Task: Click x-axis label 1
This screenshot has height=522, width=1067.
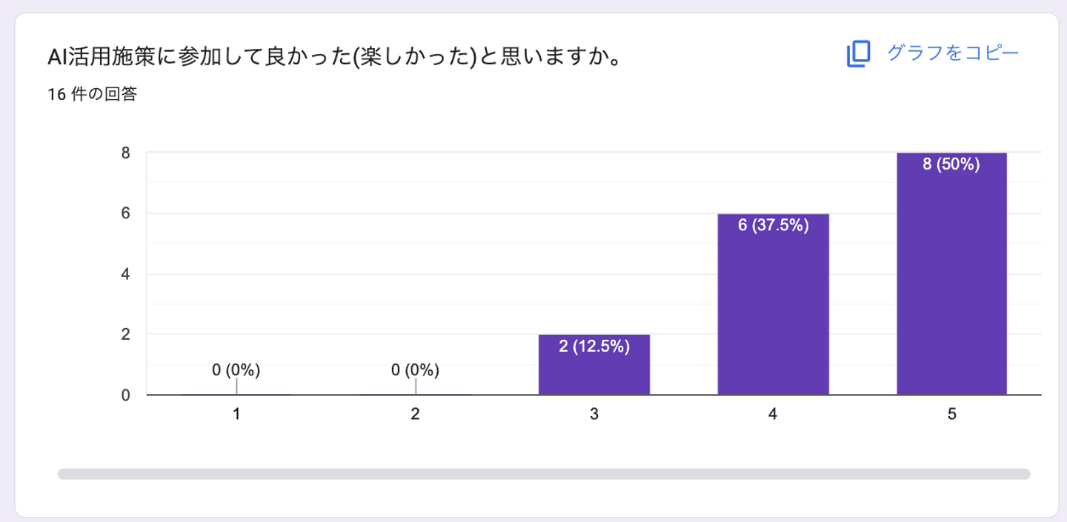Action: (x=236, y=415)
